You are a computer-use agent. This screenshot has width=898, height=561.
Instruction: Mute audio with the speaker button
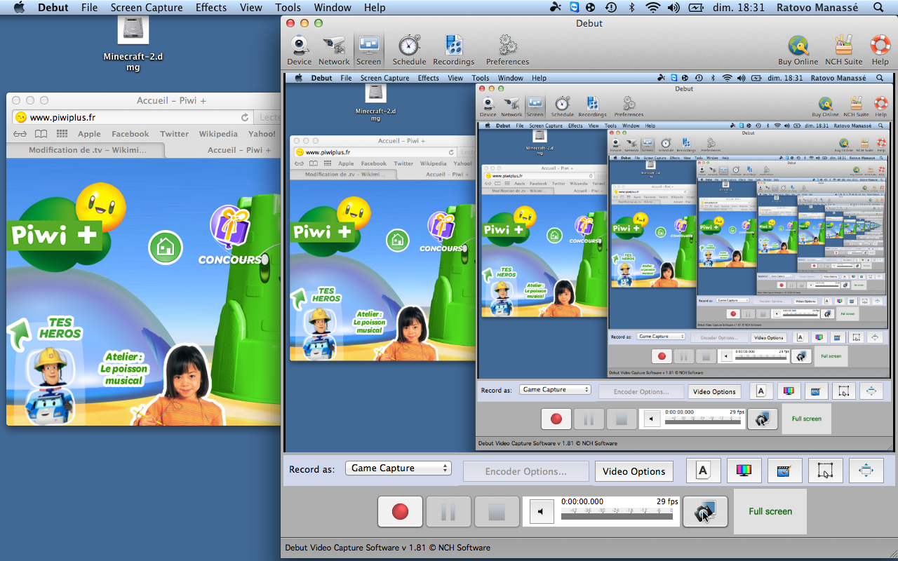(x=541, y=512)
